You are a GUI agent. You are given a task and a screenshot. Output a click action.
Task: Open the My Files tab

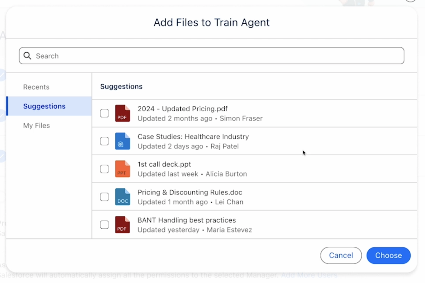click(x=37, y=126)
